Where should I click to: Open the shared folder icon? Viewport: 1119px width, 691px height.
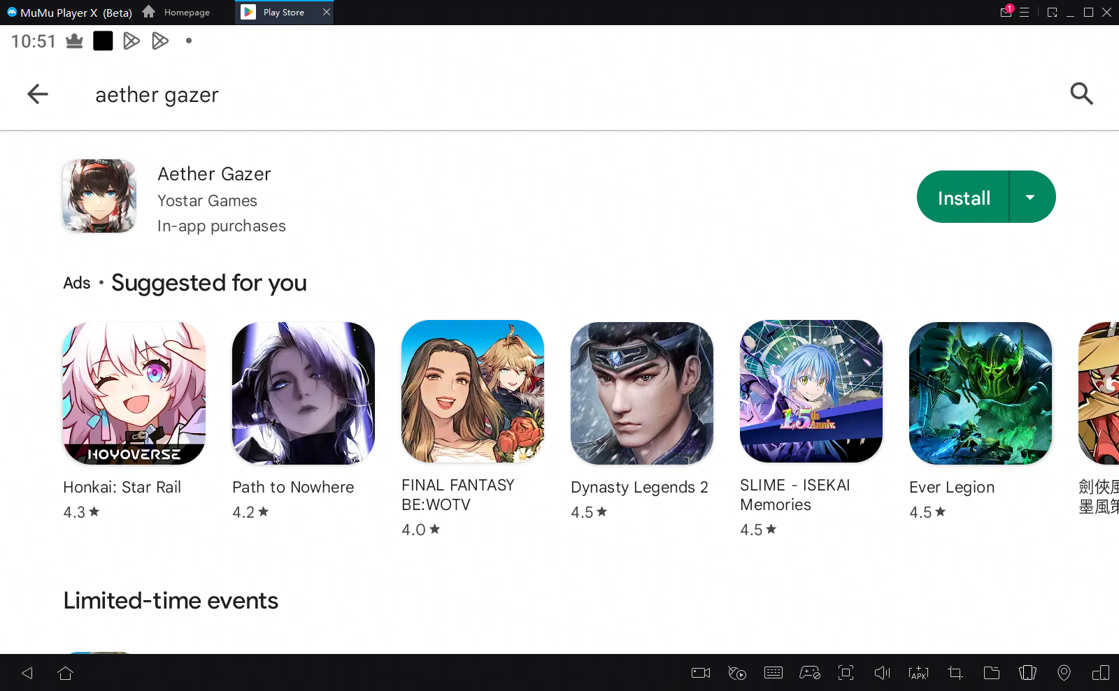(x=992, y=673)
